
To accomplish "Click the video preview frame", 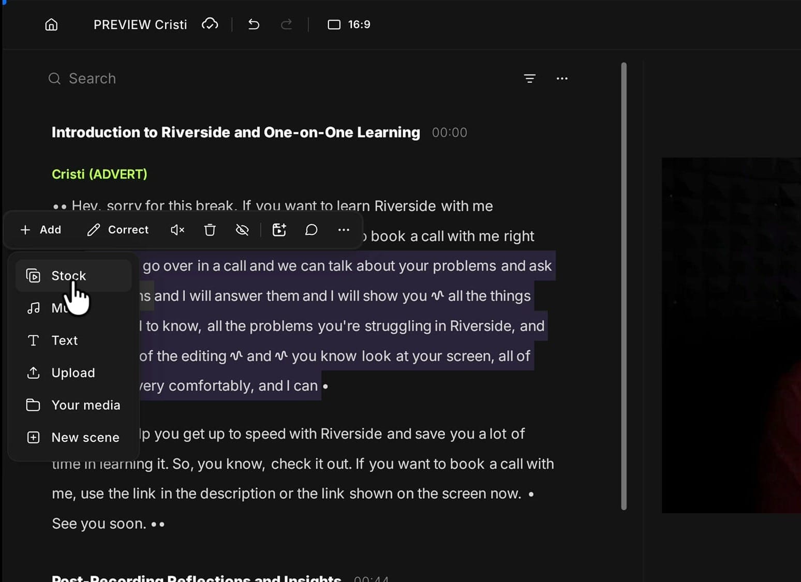I will pyautogui.click(x=731, y=335).
